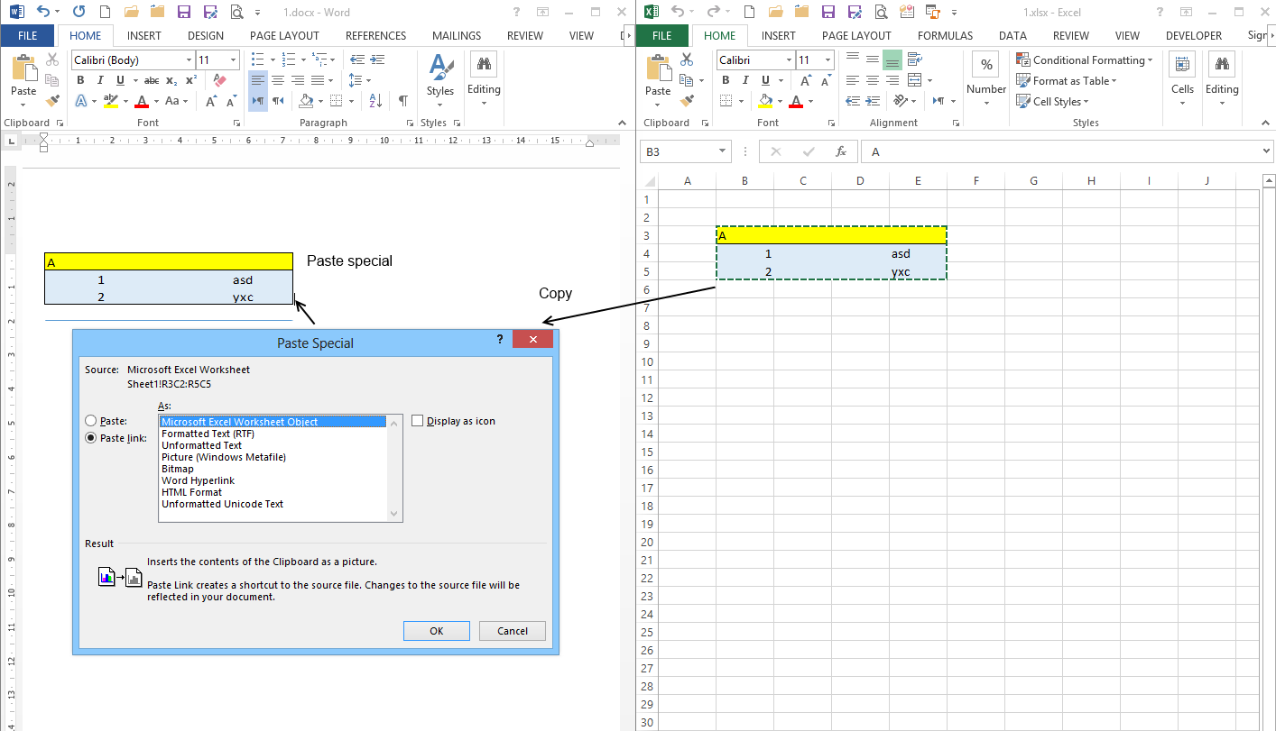Viewport: 1276px width, 731px height.
Task: Toggle Bold in Excel Font group
Action: [x=726, y=80]
